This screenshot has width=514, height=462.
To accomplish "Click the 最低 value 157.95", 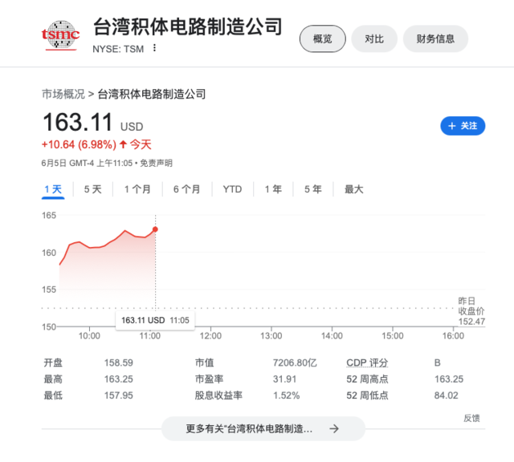I will 119,395.
